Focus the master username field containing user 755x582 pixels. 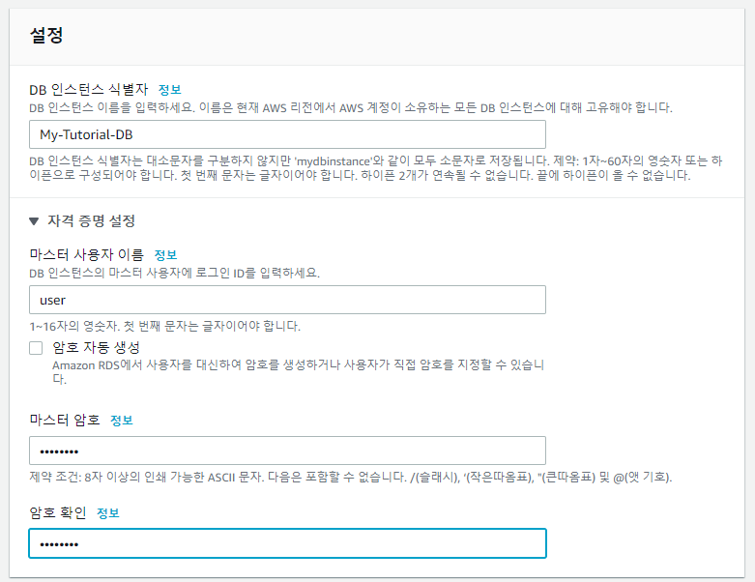click(x=287, y=300)
